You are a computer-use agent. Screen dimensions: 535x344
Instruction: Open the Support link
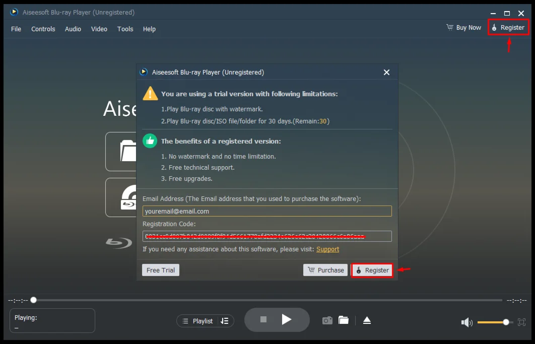tap(327, 249)
